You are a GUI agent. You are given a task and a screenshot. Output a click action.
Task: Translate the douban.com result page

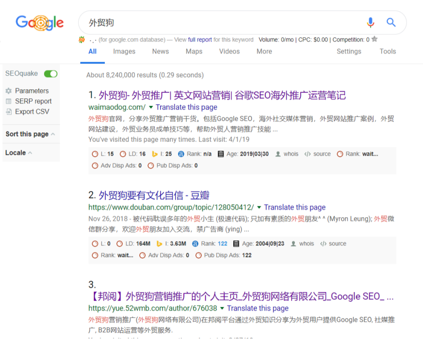[294, 208]
